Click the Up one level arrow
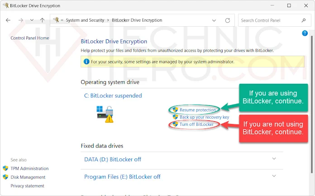This screenshot has height=196, width=315. click(42, 20)
